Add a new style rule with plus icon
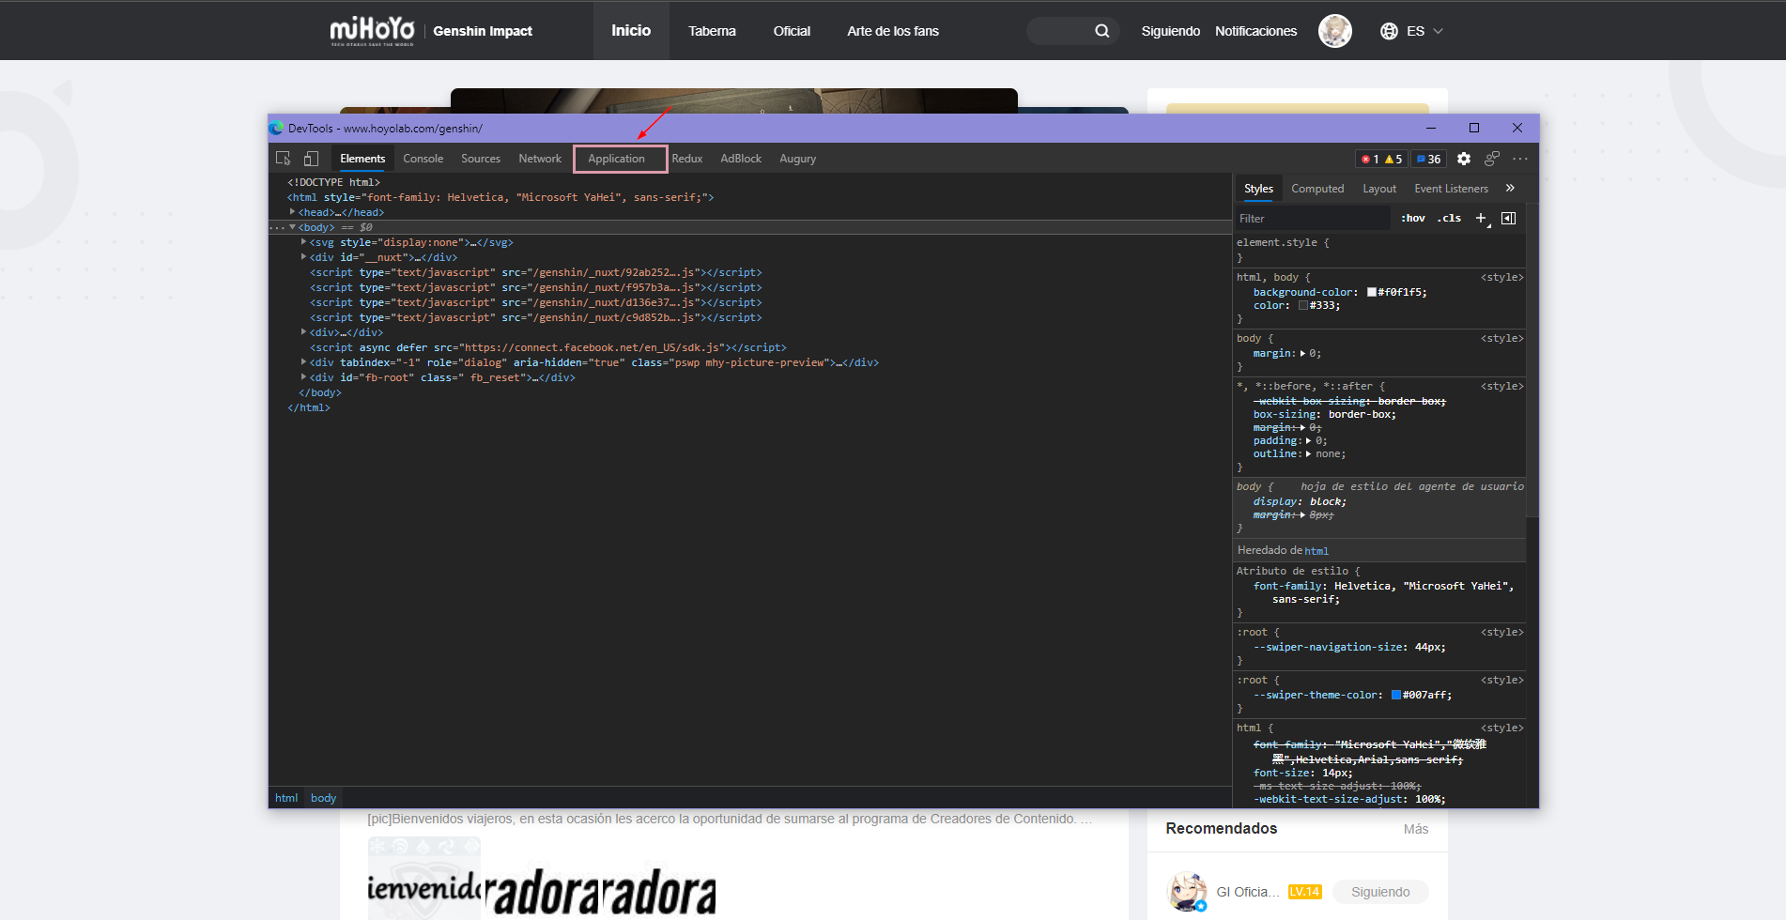The image size is (1786, 920). click(x=1481, y=218)
